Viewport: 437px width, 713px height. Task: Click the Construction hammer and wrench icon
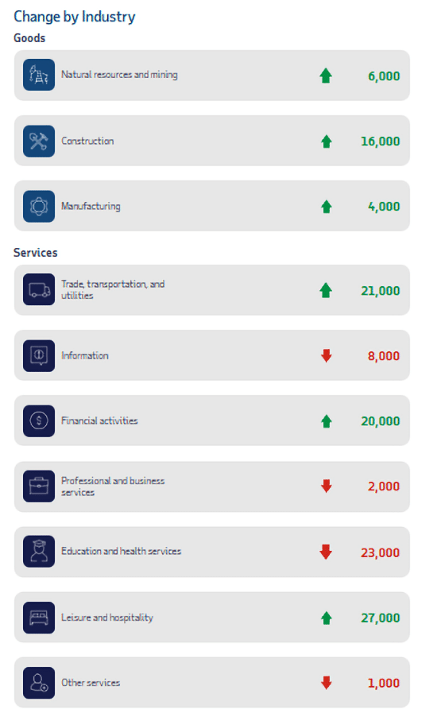(x=39, y=141)
